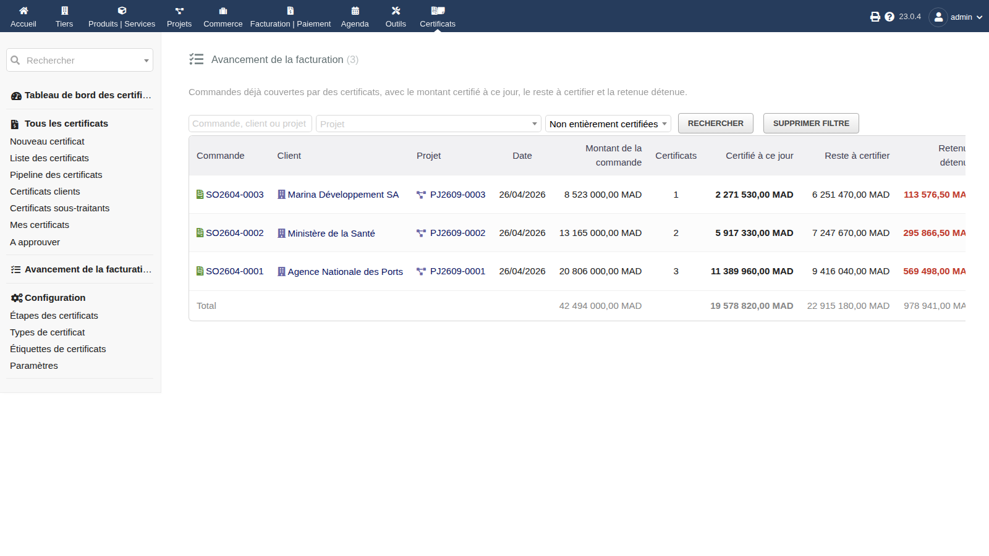Click the printer icon in top bar
Viewport: 989px width, 556px height.
(x=875, y=17)
